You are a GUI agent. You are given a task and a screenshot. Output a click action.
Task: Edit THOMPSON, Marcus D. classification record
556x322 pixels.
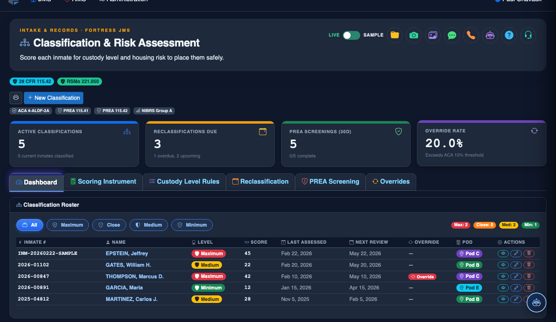click(516, 276)
